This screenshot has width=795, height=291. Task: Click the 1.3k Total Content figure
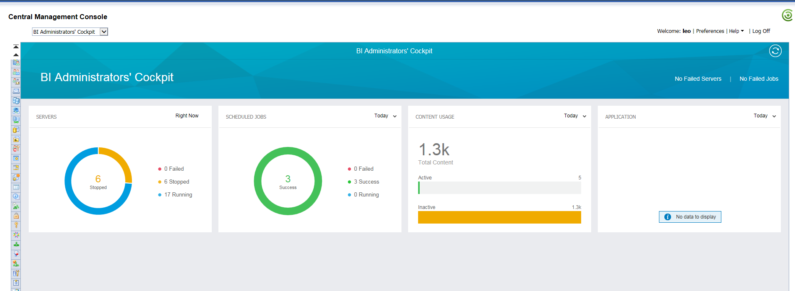coord(434,149)
